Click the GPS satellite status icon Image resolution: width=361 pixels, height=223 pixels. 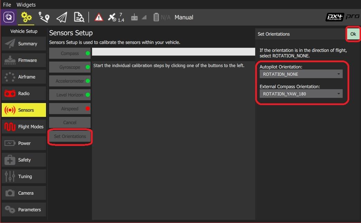(x=112, y=17)
